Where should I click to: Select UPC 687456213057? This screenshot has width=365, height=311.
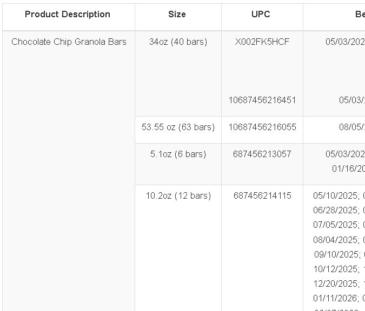pyautogui.click(x=262, y=154)
